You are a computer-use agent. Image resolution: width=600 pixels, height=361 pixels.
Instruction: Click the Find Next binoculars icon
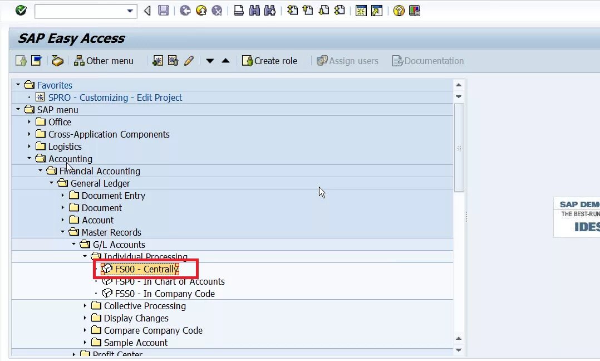[270, 11]
